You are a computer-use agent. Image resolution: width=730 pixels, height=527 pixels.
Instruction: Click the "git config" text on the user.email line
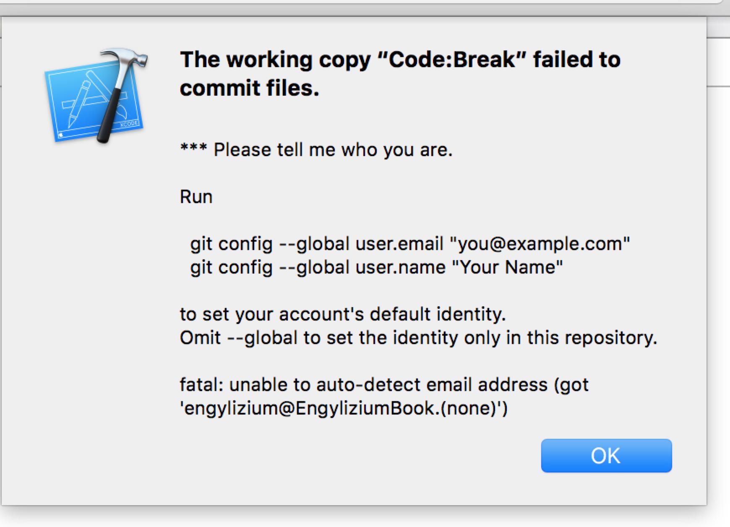(231, 244)
